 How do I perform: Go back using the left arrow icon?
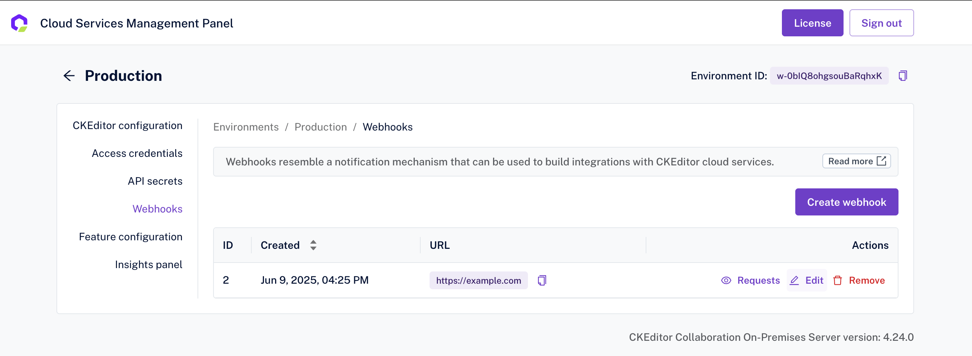point(69,76)
